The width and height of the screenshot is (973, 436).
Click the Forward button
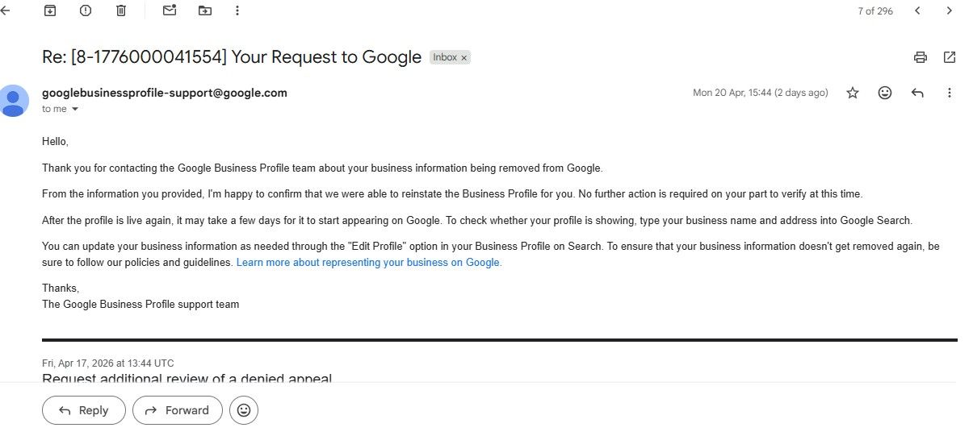click(x=177, y=410)
